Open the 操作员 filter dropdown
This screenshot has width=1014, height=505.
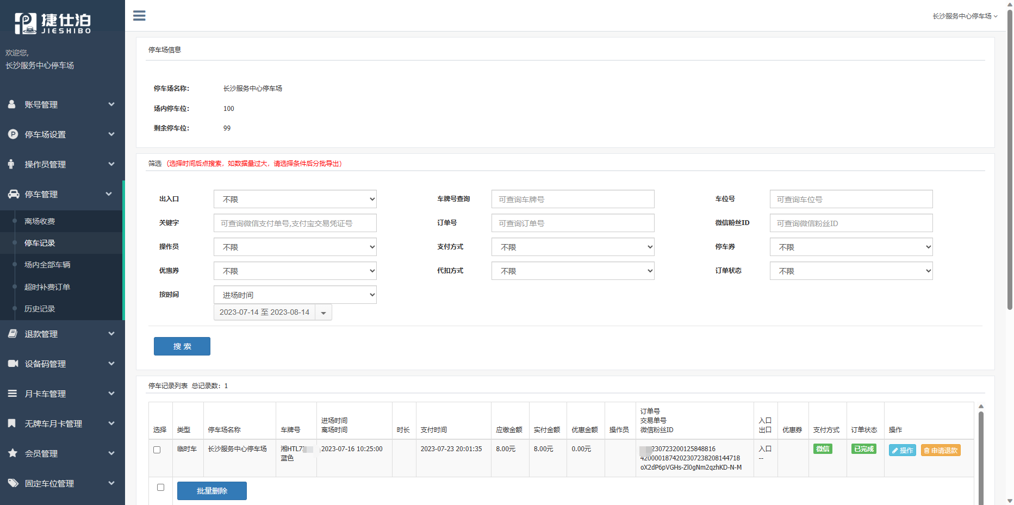click(295, 247)
